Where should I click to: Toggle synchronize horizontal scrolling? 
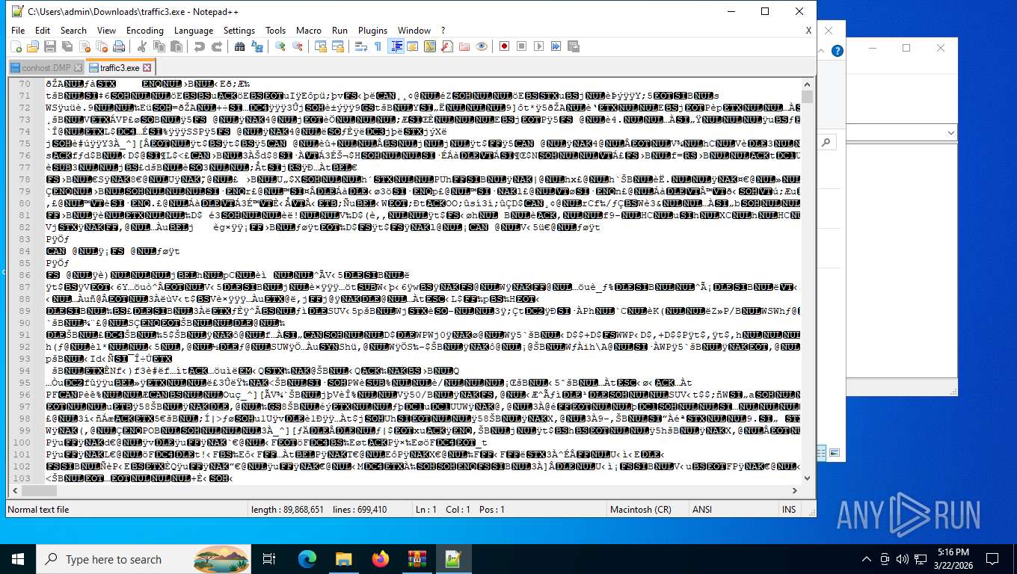[337, 46]
